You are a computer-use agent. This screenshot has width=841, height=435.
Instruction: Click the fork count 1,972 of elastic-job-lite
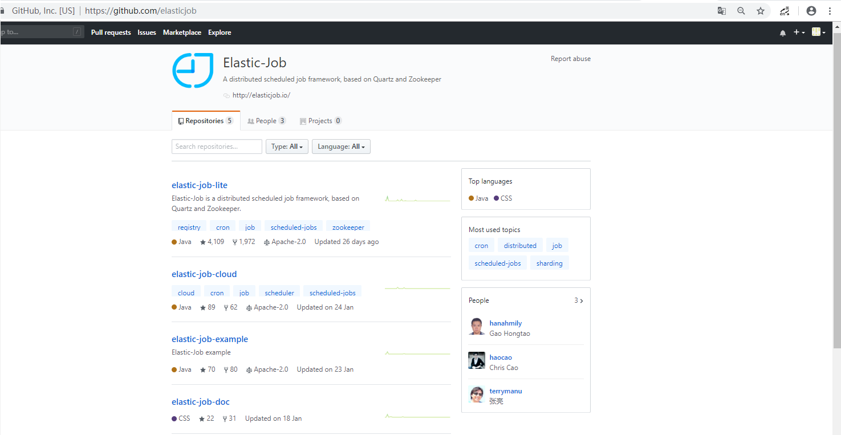(x=244, y=242)
